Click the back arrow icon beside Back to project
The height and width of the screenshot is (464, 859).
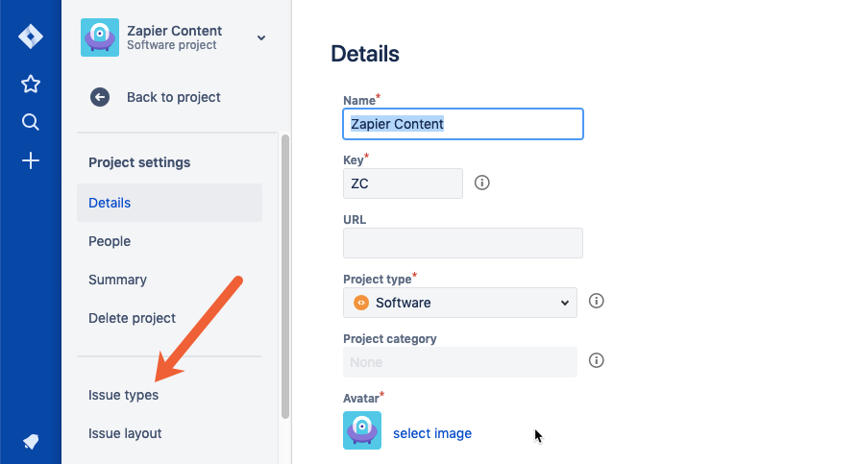coord(100,98)
